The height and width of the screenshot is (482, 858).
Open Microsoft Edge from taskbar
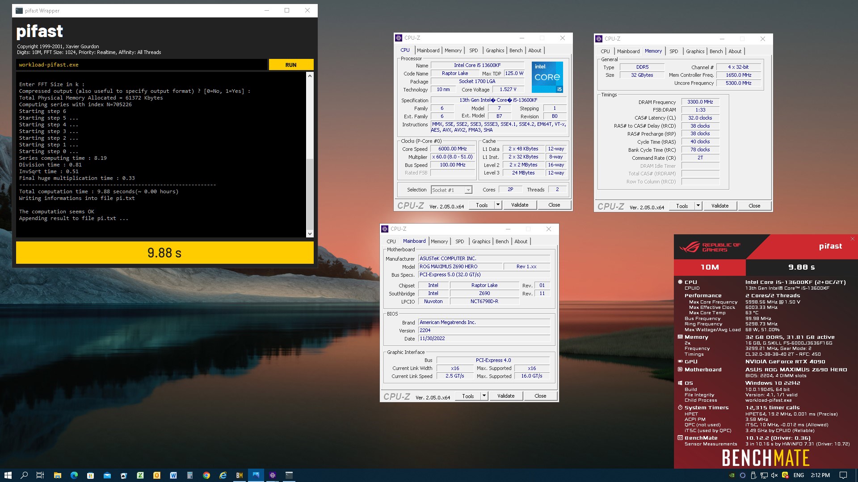pyautogui.click(x=74, y=475)
